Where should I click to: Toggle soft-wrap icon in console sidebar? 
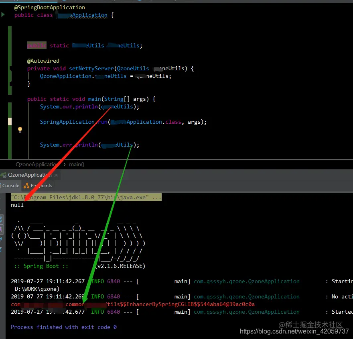pos(1,219)
